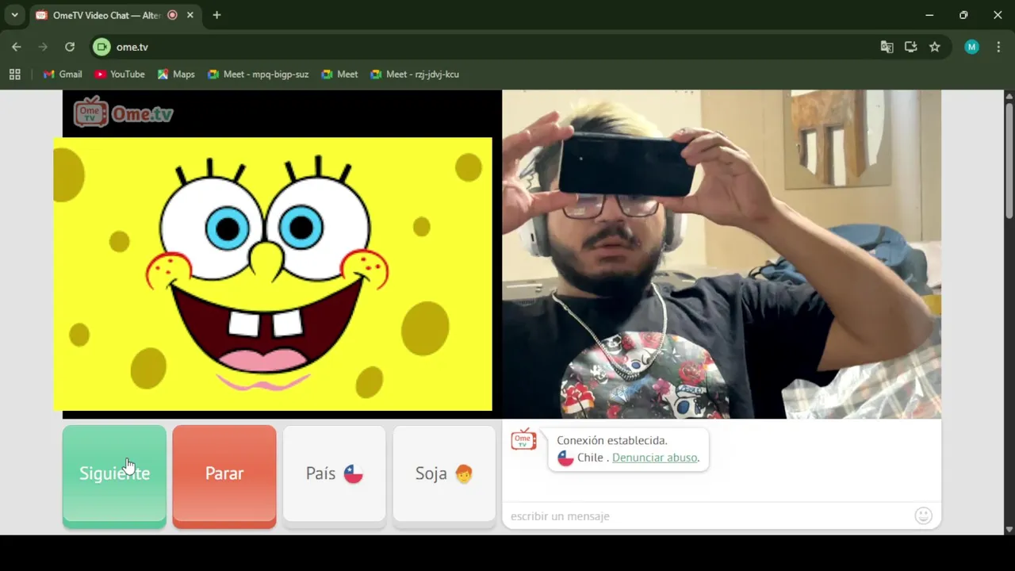Click the Chile flag in chat message
This screenshot has height=571, width=1015.
(x=565, y=458)
